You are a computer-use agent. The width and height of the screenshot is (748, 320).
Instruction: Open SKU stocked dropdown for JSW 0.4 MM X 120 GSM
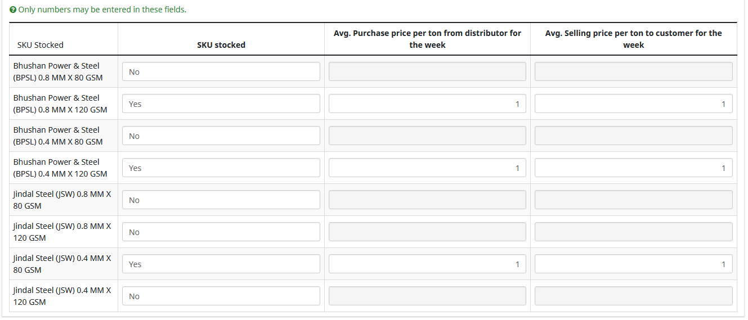pyautogui.click(x=221, y=296)
